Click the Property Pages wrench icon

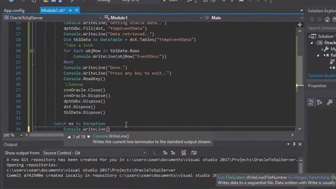tap(330, 102)
